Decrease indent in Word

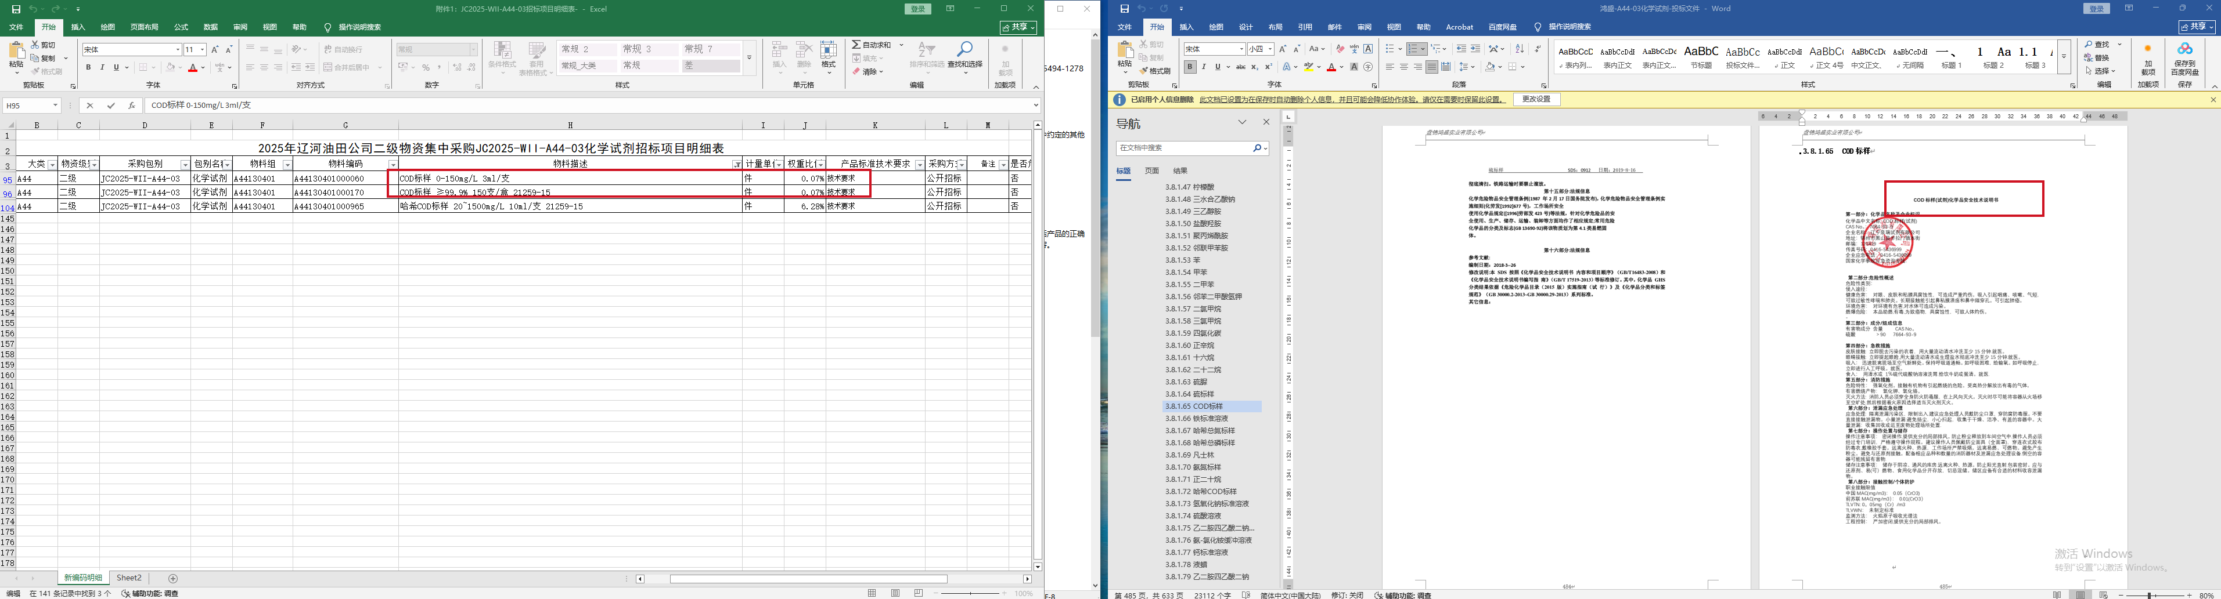point(1462,49)
